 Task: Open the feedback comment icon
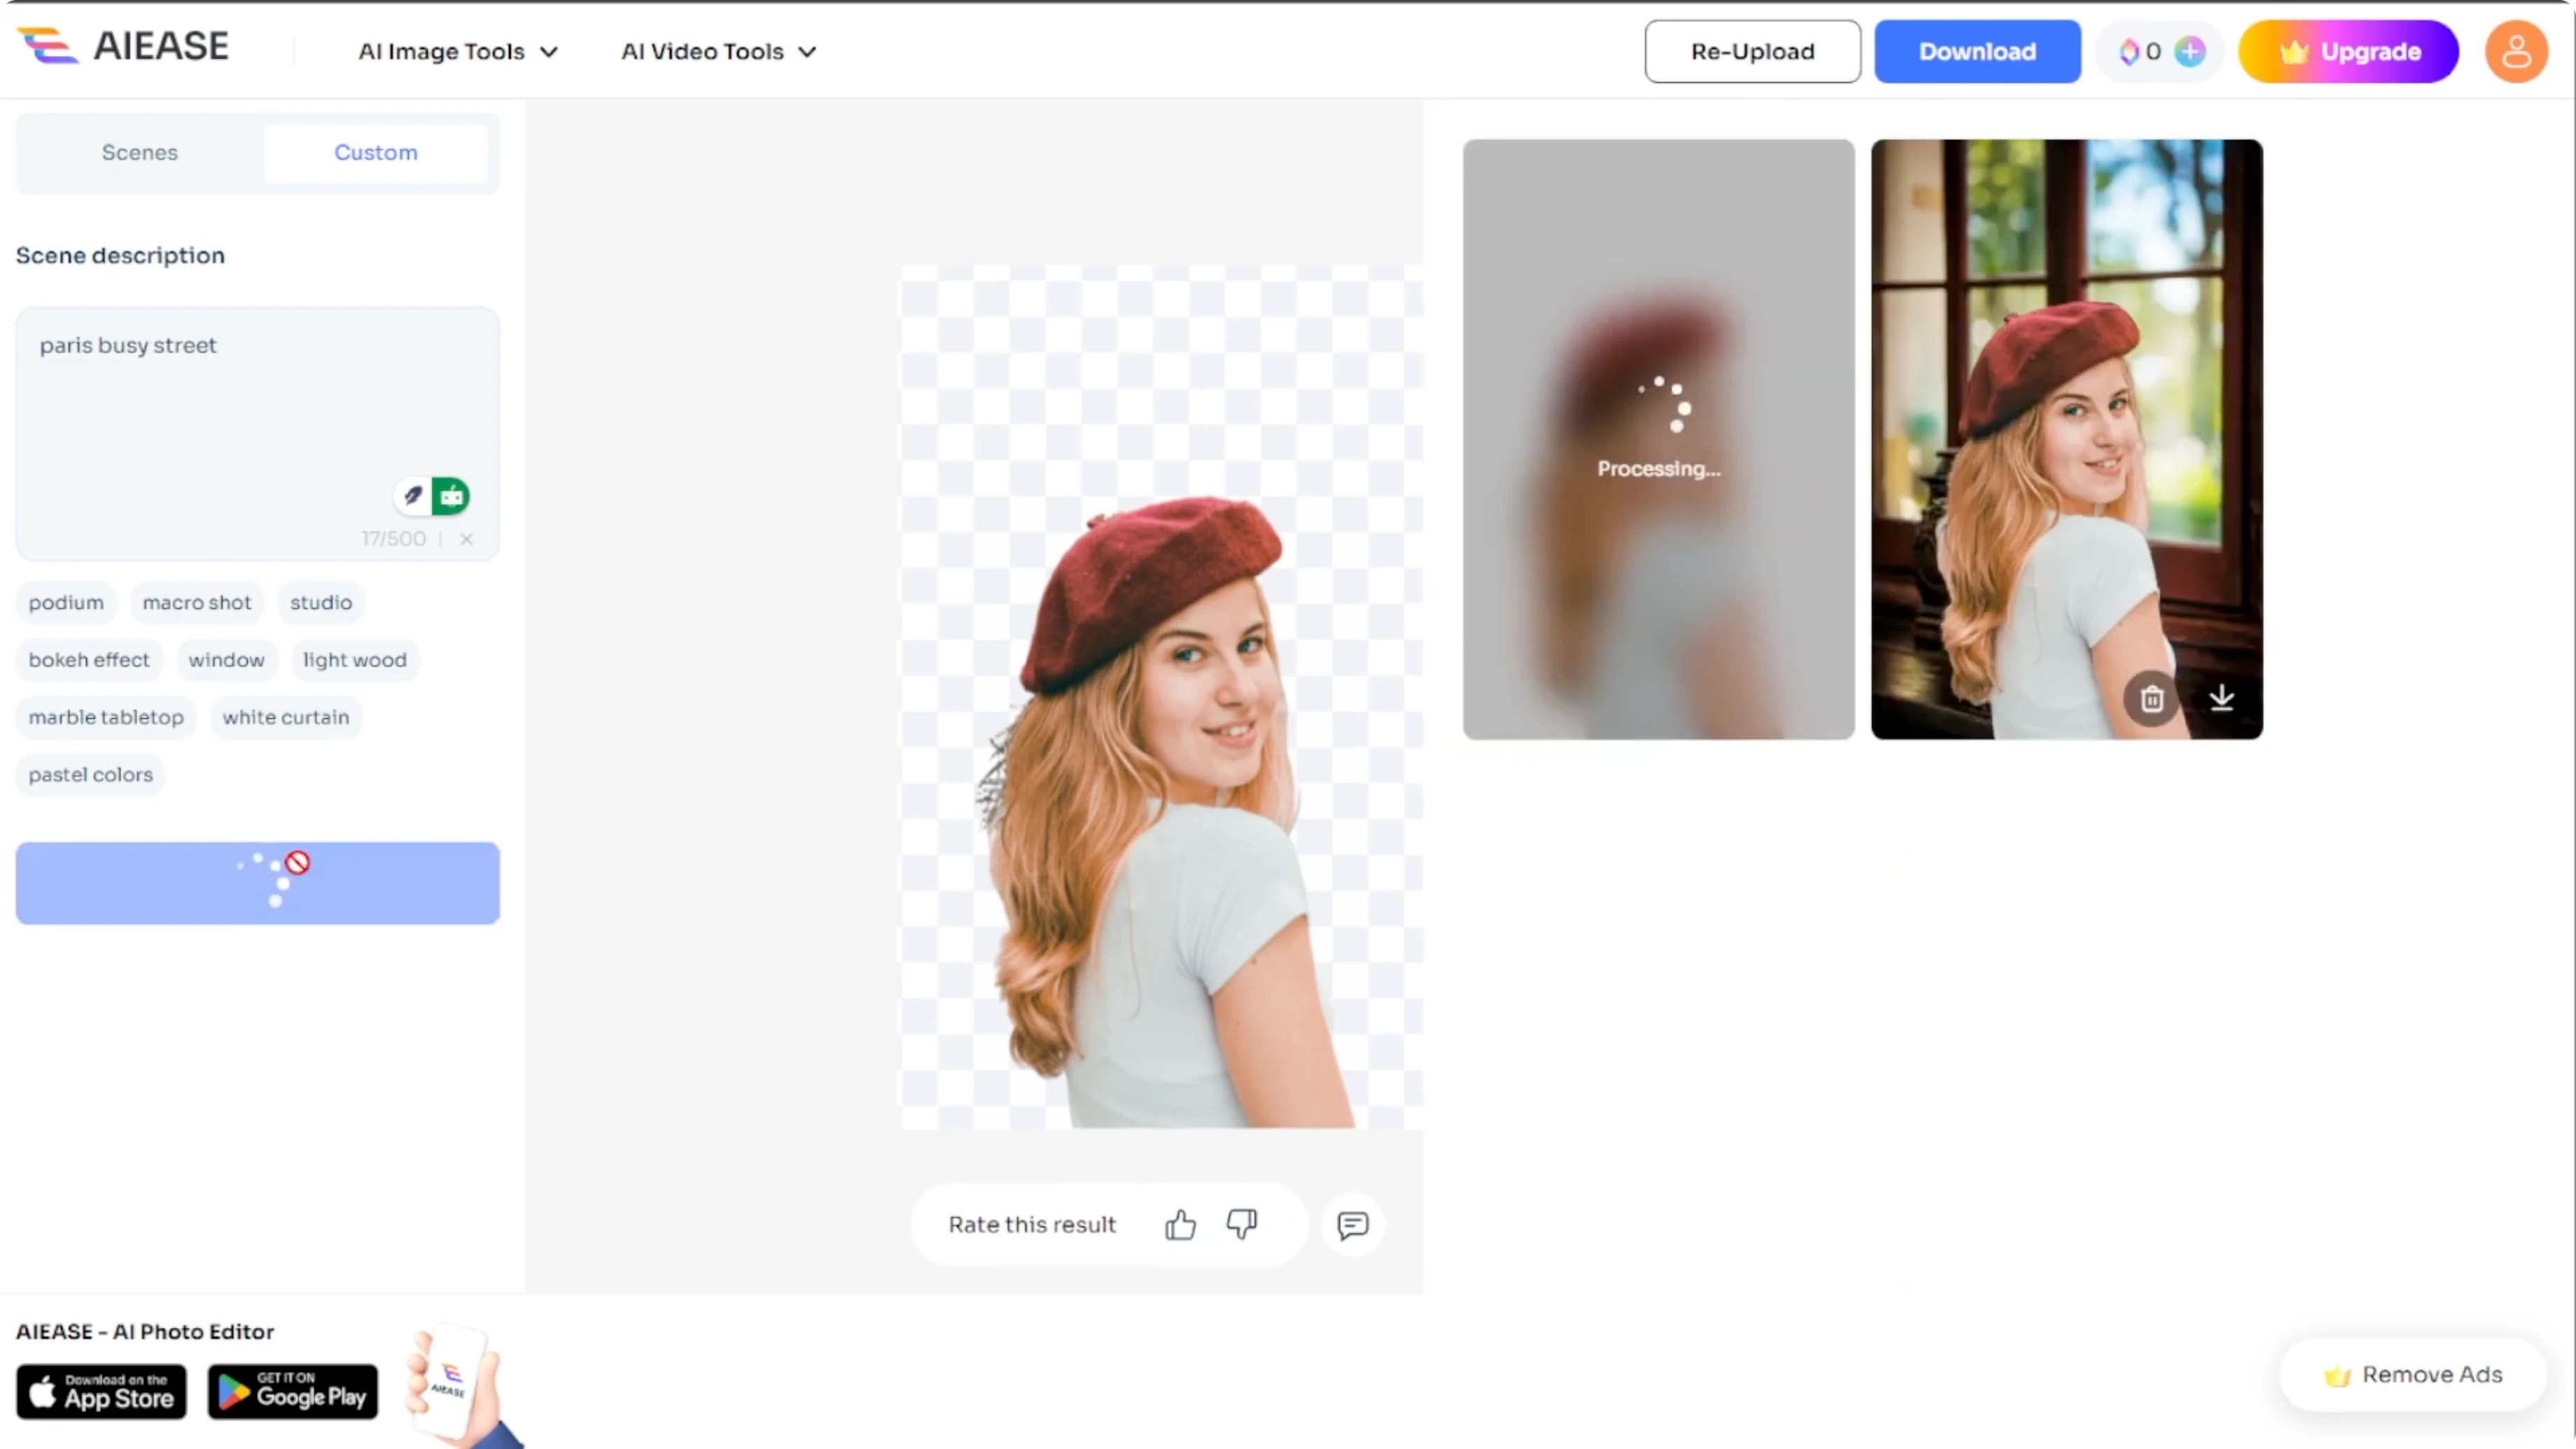point(1353,1224)
